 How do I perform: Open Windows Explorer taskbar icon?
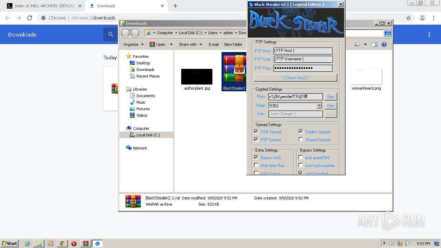click(39, 244)
